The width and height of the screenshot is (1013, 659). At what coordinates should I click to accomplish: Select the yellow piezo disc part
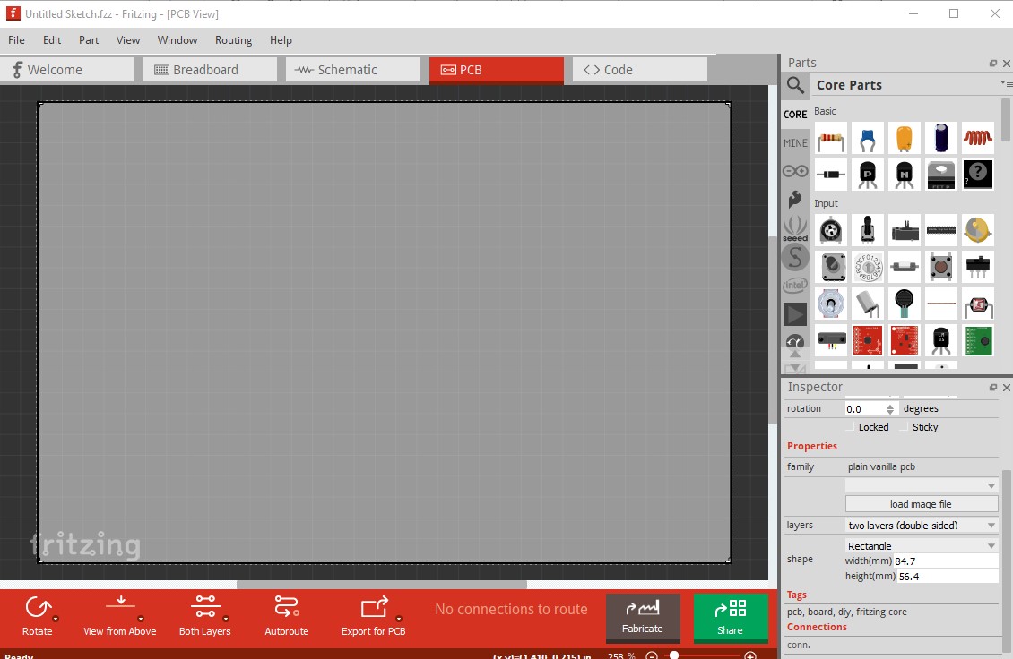click(x=978, y=230)
